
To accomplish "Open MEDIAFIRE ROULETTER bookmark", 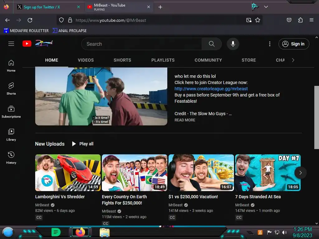I will (26, 31).
